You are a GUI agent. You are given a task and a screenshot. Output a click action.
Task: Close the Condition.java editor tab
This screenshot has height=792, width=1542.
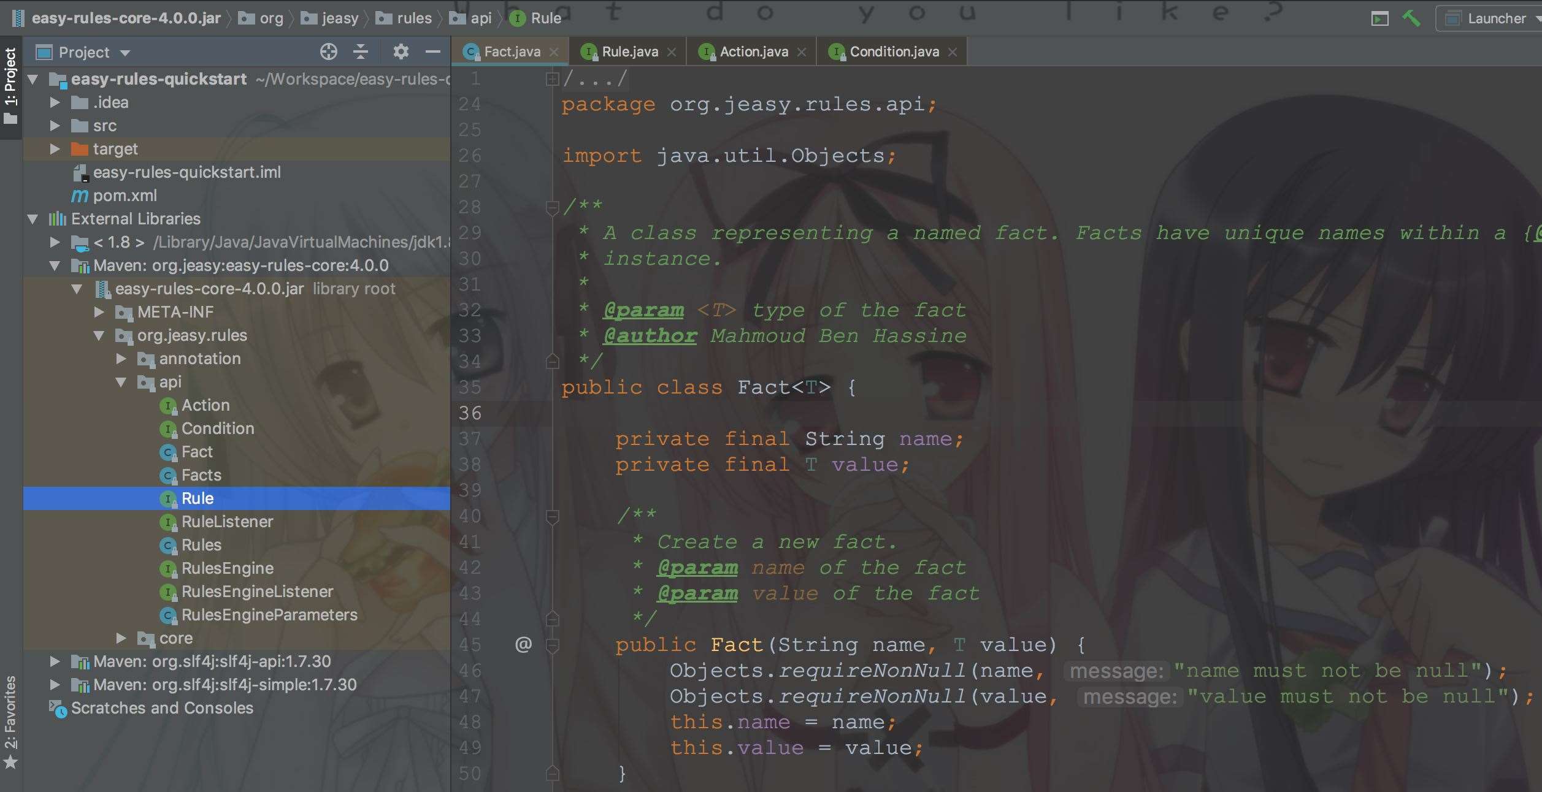click(952, 51)
